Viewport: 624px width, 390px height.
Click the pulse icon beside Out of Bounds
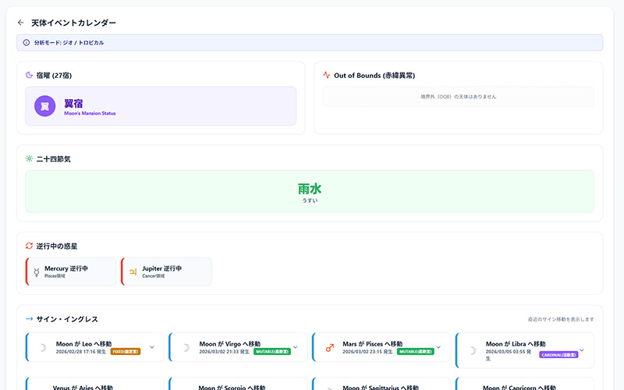pyautogui.click(x=327, y=75)
